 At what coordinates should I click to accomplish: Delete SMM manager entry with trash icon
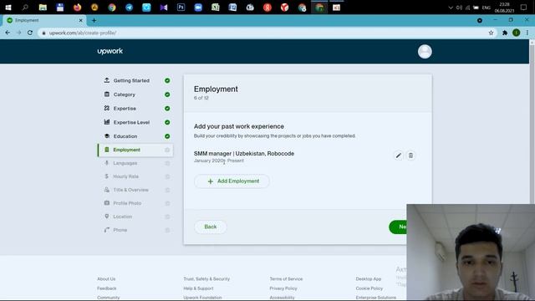pyautogui.click(x=410, y=156)
